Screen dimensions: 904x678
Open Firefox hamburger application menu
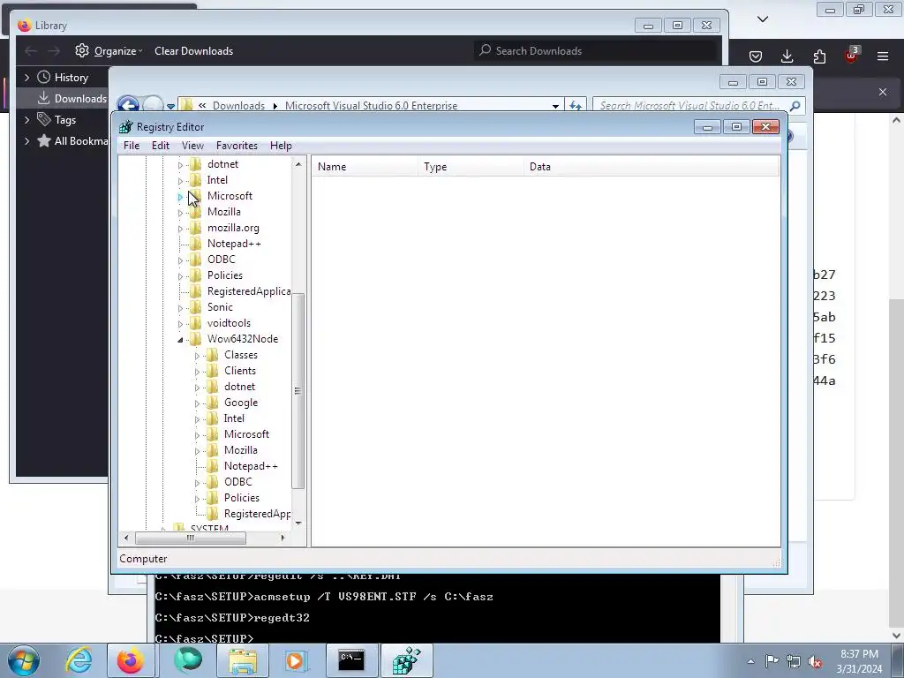click(x=883, y=56)
